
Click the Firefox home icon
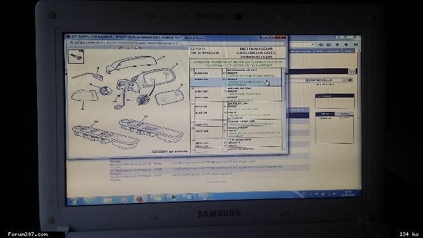coord(346,44)
